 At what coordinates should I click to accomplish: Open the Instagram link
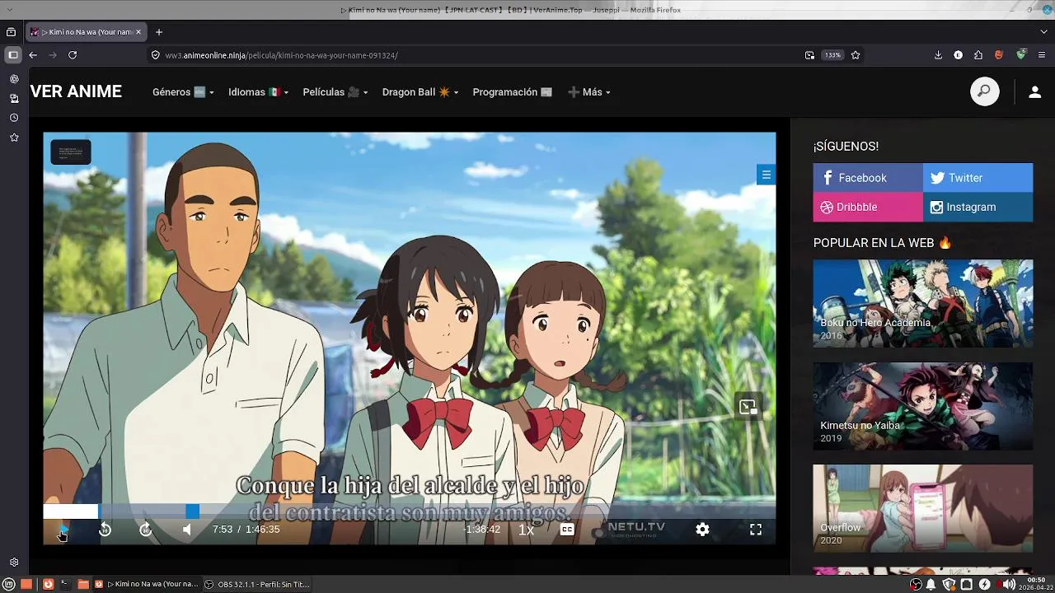(x=978, y=207)
